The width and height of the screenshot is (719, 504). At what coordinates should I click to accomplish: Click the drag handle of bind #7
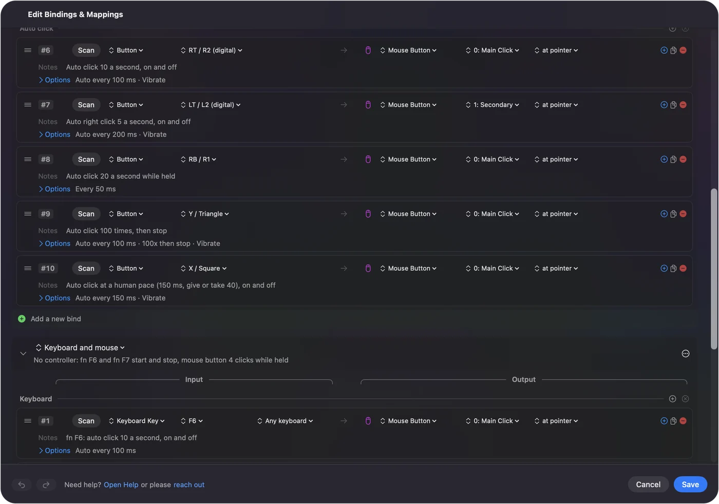click(28, 105)
